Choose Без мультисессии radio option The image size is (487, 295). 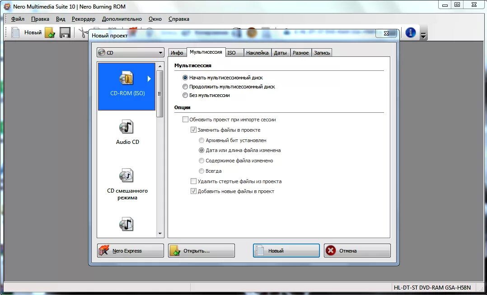click(185, 95)
